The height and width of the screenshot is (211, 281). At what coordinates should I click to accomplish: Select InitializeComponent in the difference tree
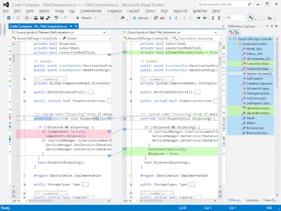[259, 83]
